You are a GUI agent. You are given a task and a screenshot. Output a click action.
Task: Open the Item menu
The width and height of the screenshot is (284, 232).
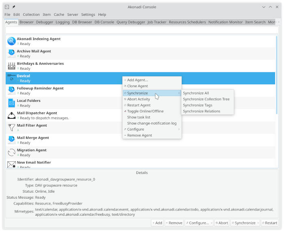click(x=47, y=15)
